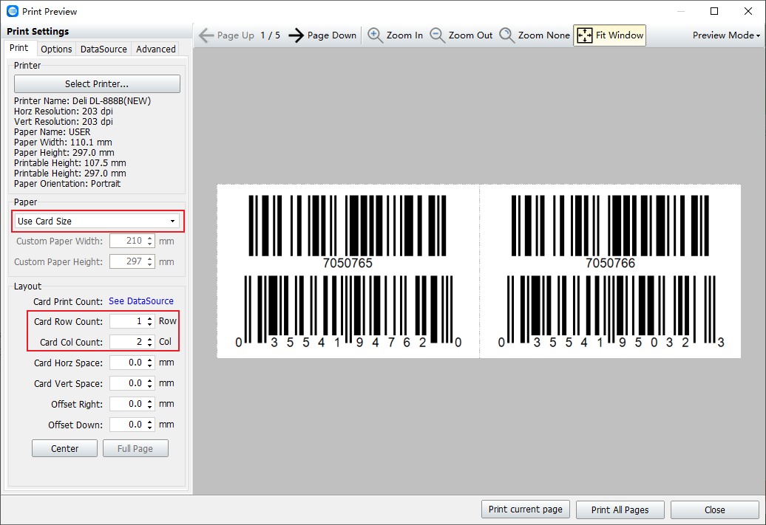Decrease Card Row Count with down arrow
Image resolution: width=766 pixels, height=525 pixels.
coord(150,324)
